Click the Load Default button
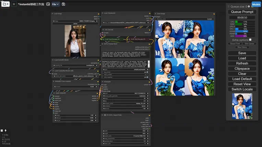This screenshot has height=147, width=262. click(x=242, y=79)
